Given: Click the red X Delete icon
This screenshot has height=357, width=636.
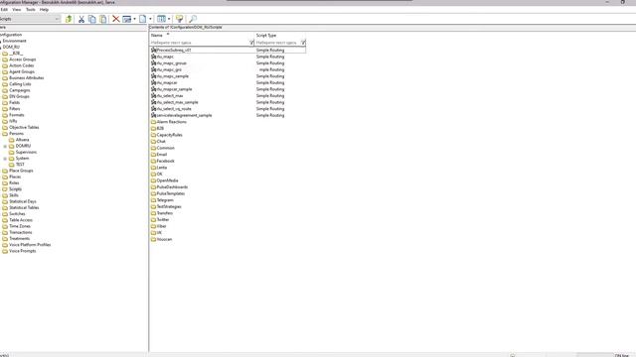Looking at the screenshot, I should pos(115,19).
